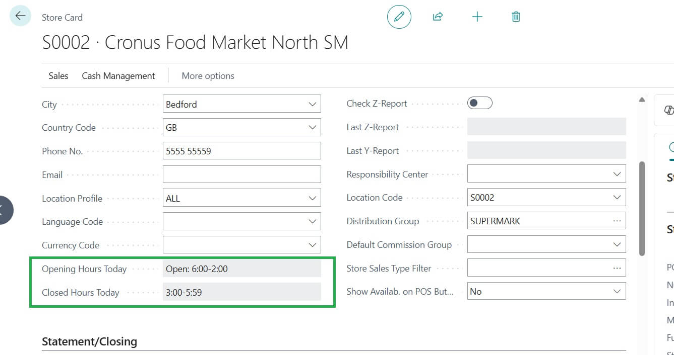Click the share icon

tap(438, 17)
